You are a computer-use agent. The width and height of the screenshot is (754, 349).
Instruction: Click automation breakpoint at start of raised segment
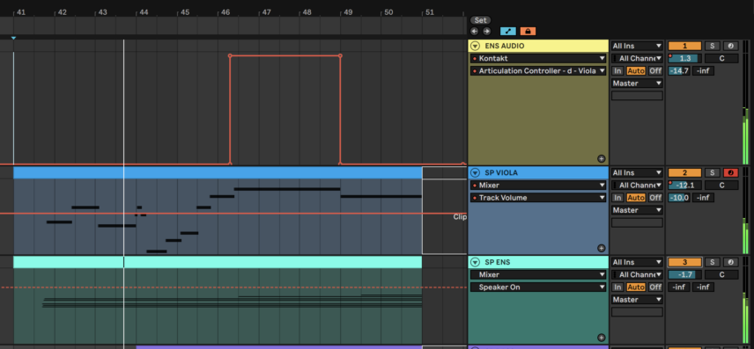230,55
